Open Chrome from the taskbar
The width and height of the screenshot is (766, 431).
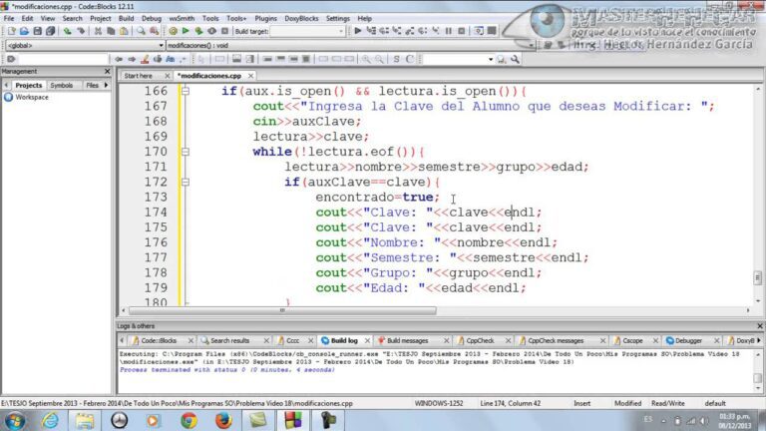click(189, 420)
